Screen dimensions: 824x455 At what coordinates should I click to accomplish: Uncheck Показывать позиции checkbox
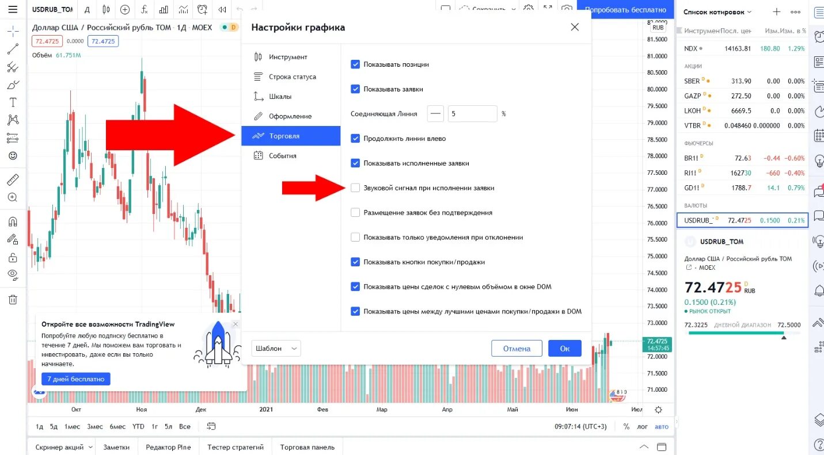pos(355,64)
